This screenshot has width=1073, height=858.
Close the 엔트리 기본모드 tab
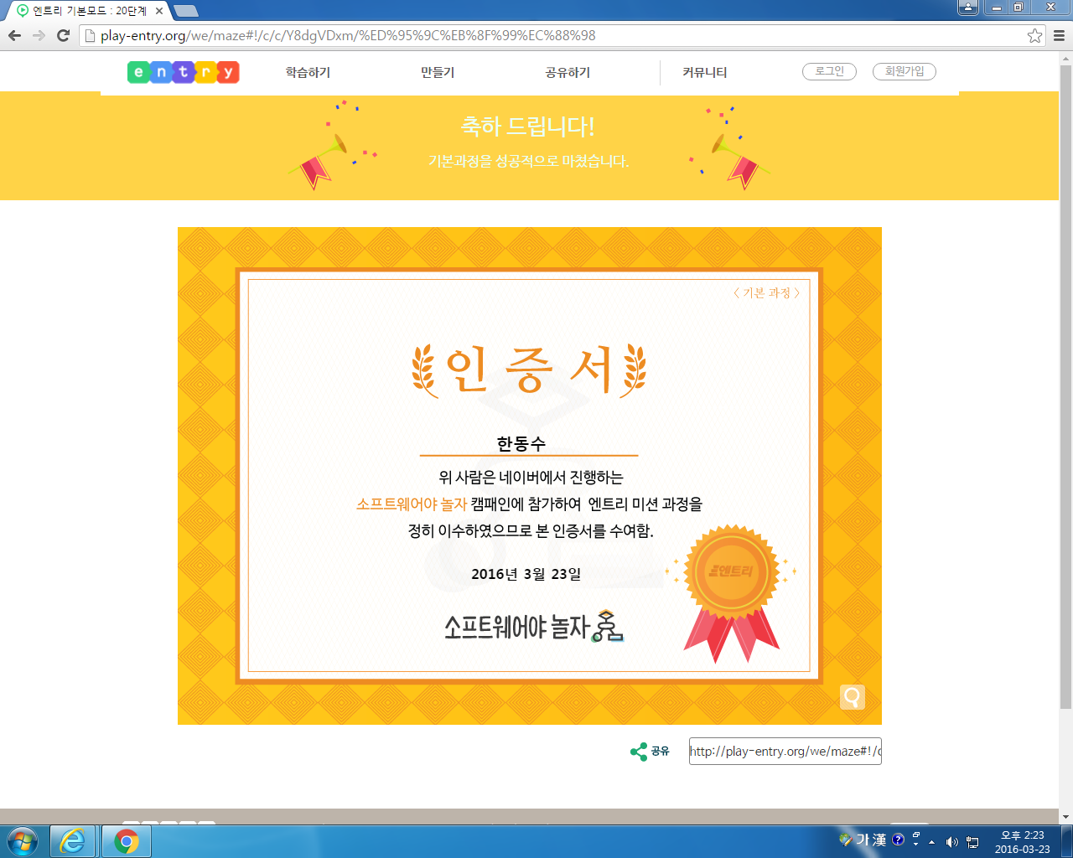[x=158, y=11]
